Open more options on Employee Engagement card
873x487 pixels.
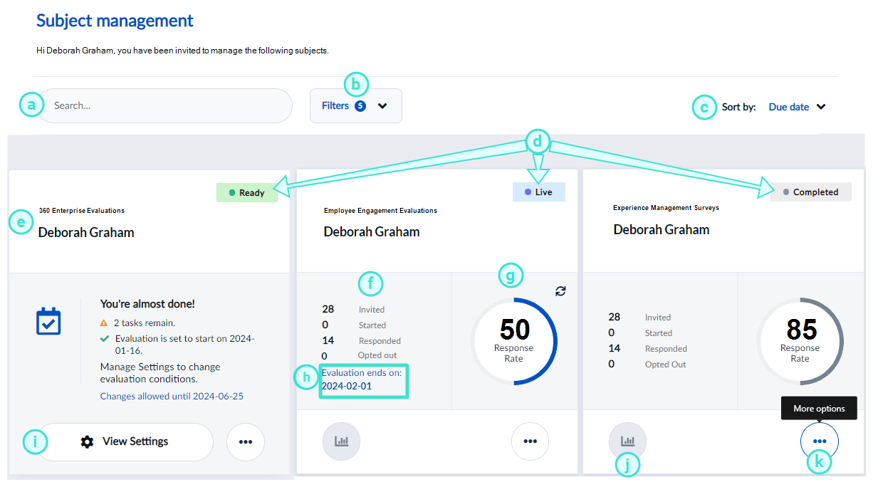tap(530, 441)
